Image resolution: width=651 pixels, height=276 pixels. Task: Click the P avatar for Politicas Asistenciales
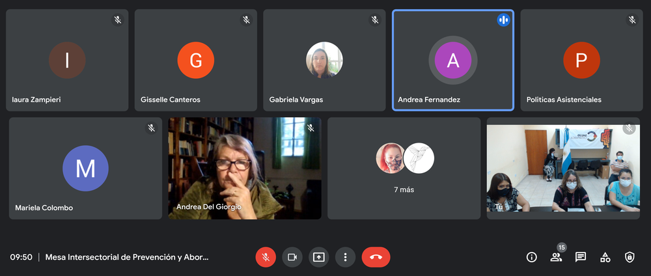pyautogui.click(x=581, y=61)
